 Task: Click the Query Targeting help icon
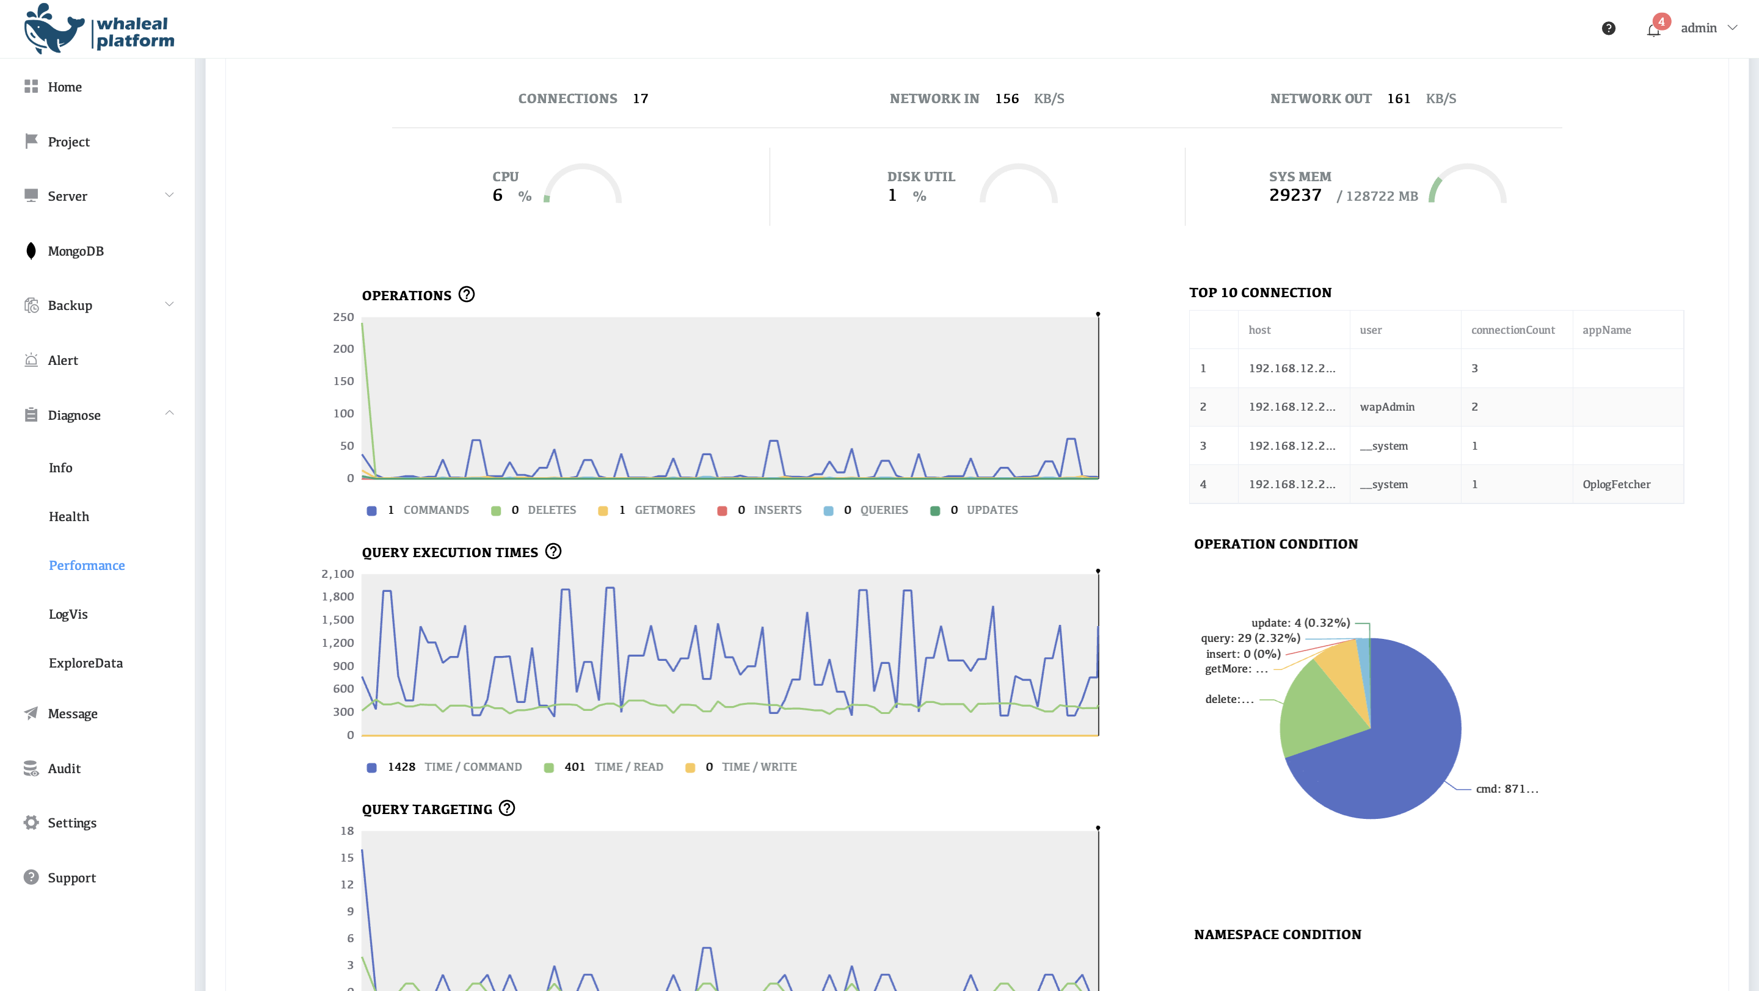(507, 808)
